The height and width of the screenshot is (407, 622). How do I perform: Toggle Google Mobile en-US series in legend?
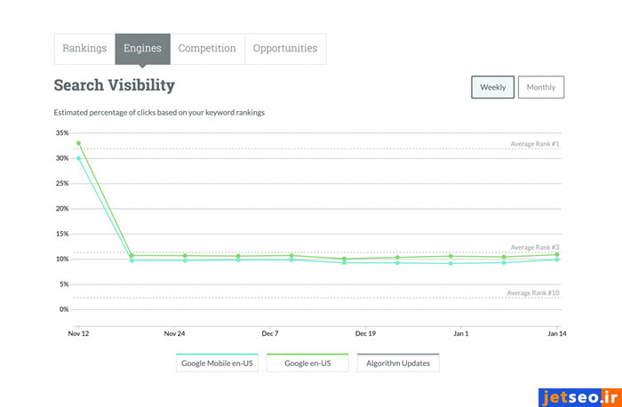point(217,363)
